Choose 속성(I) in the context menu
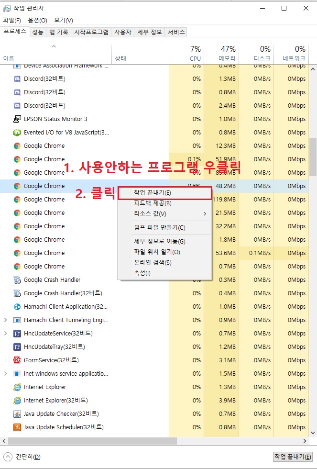This screenshot has width=317, height=469. [164, 273]
